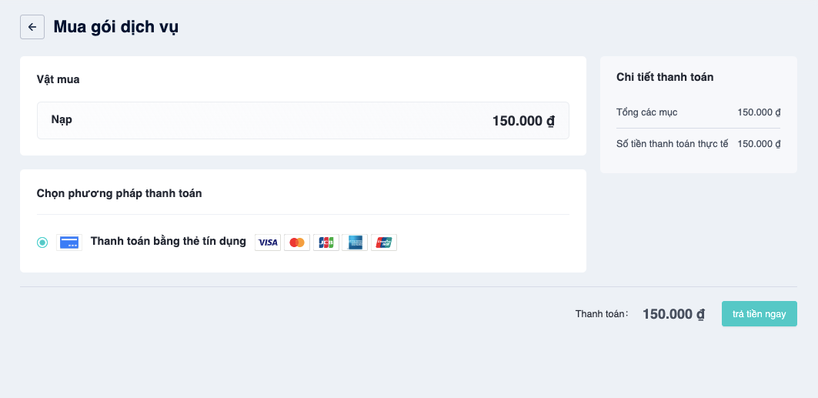
Task: Click the 'Chi tiết thanh toán' heading
Action: click(x=665, y=77)
